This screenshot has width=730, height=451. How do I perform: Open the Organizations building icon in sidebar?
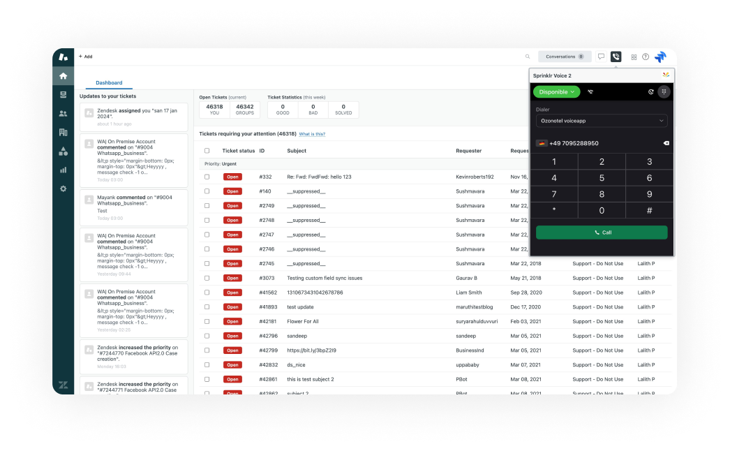[x=64, y=133]
